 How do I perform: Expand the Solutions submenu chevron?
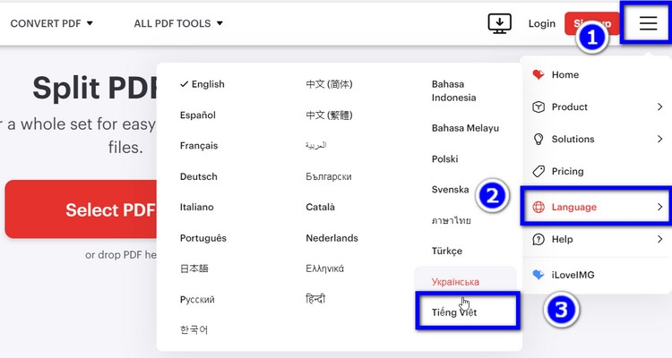point(660,139)
